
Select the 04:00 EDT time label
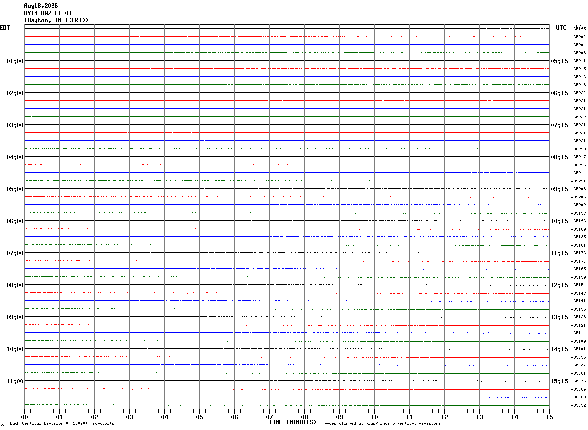click(15, 157)
